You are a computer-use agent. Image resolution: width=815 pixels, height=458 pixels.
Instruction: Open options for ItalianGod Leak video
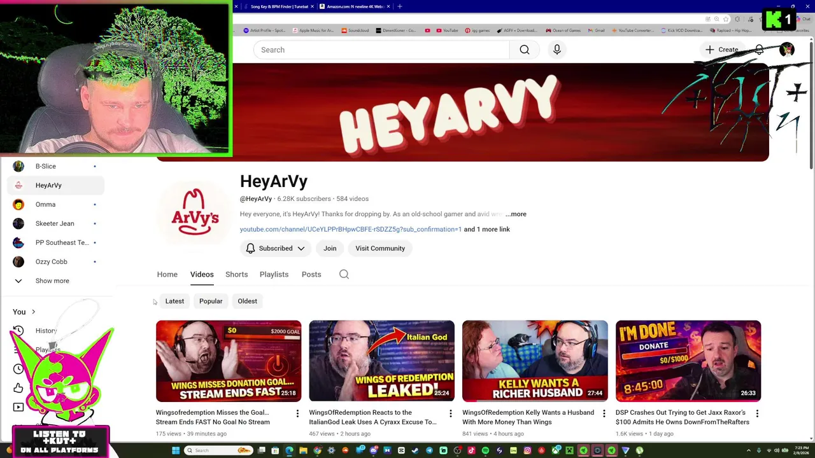[x=451, y=414]
